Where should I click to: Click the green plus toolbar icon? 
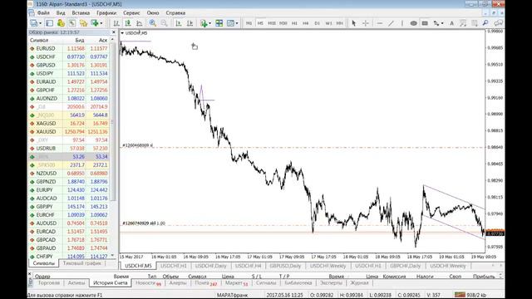[x=95, y=23]
